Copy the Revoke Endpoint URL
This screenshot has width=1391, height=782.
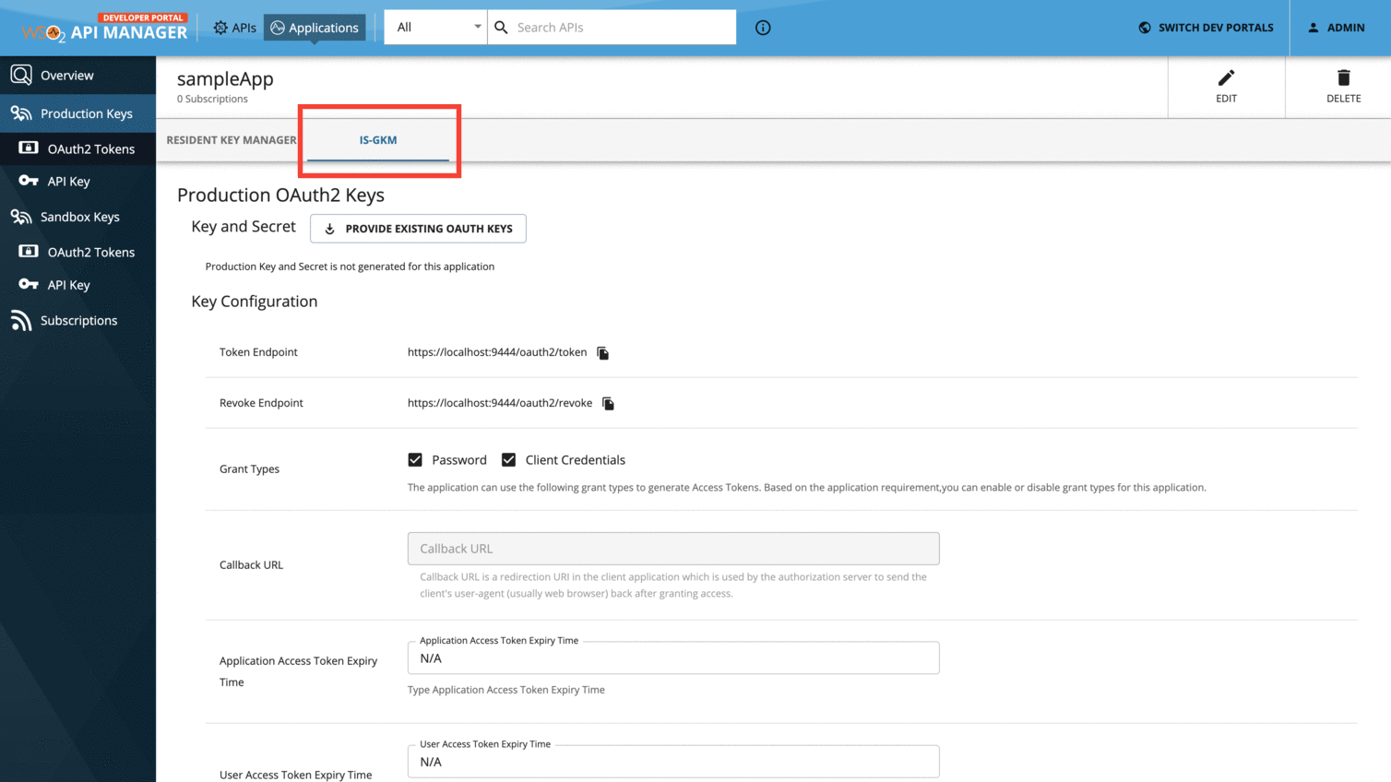coord(608,403)
